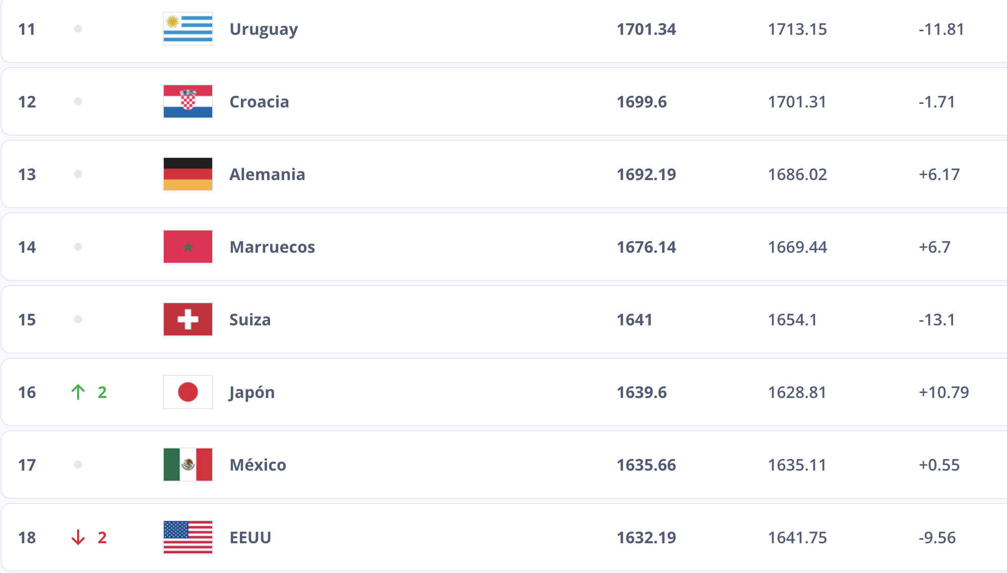This screenshot has width=1007, height=573.
Task: Click the Japón flag icon
Action: [188, 392]
